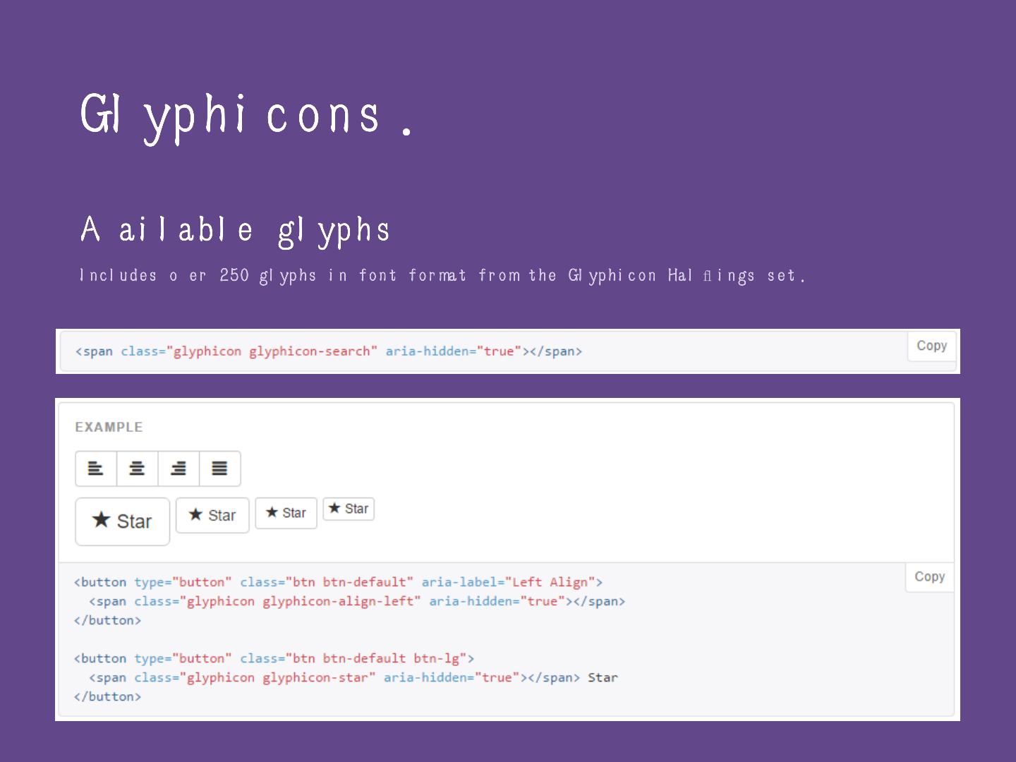
Task: Click the Available glyphs subheading
Action: [235, 230]
